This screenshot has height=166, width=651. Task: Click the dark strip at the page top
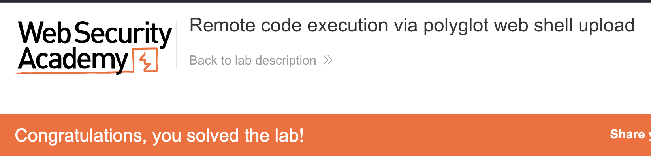(325, 1)
